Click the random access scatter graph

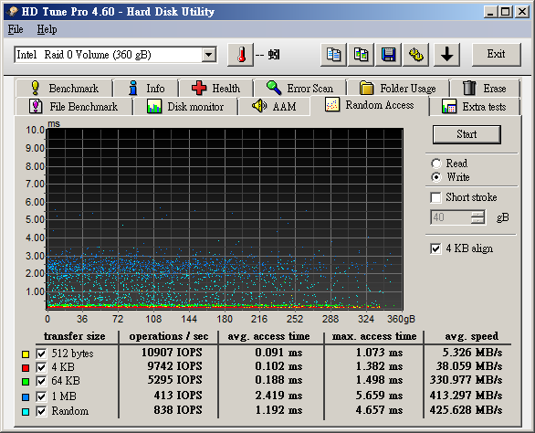pos(225,219)
